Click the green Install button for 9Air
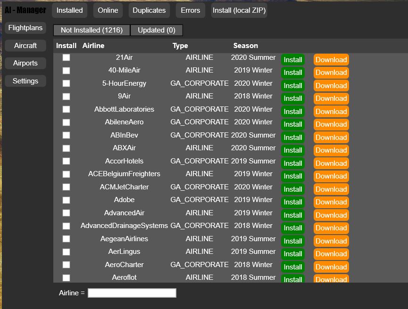This screenshot has width=408, height=309. click(x=293, y=98)
